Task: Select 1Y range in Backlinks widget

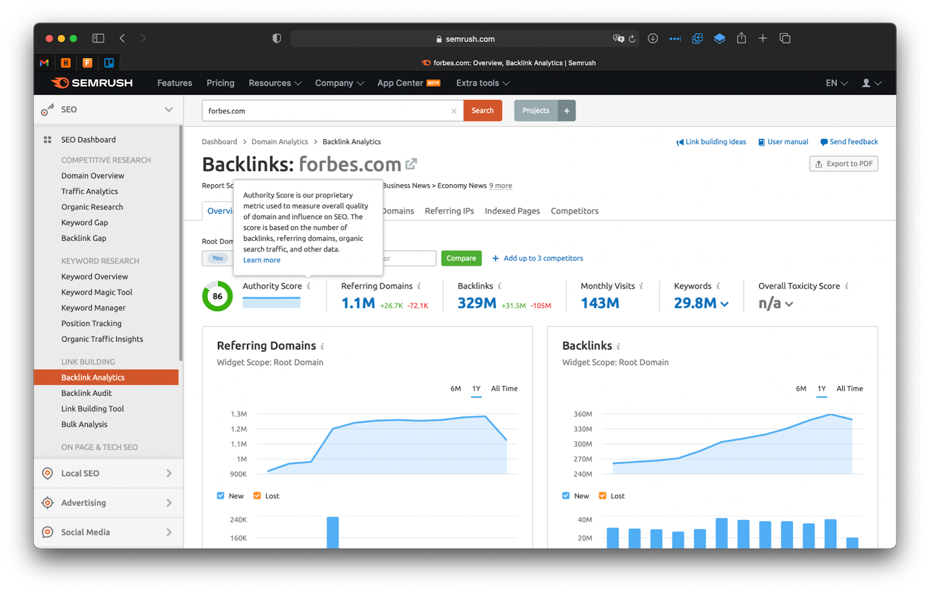Action: pos(821,388)
